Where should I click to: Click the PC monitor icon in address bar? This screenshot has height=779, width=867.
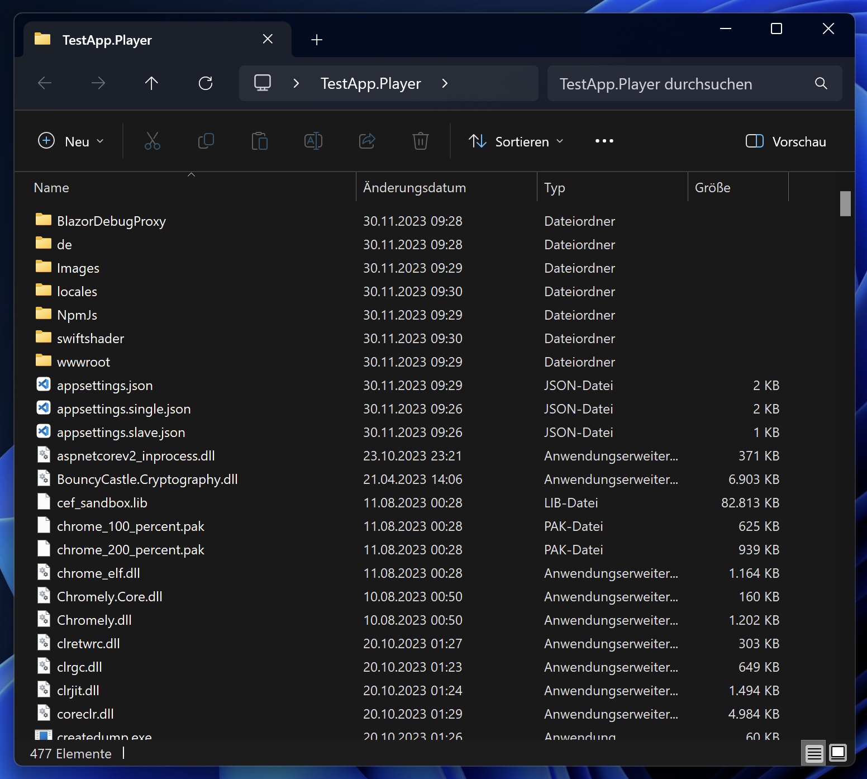[x=263, y=83]
